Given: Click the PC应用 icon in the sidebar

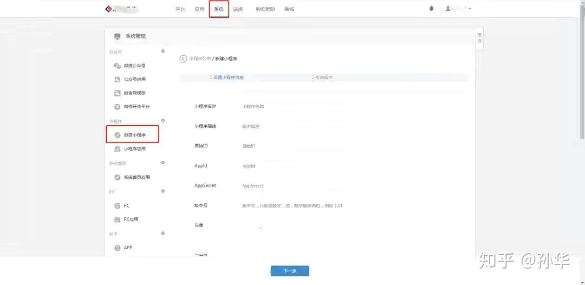Looking at the screenshot, I should (x=117, y=219).
